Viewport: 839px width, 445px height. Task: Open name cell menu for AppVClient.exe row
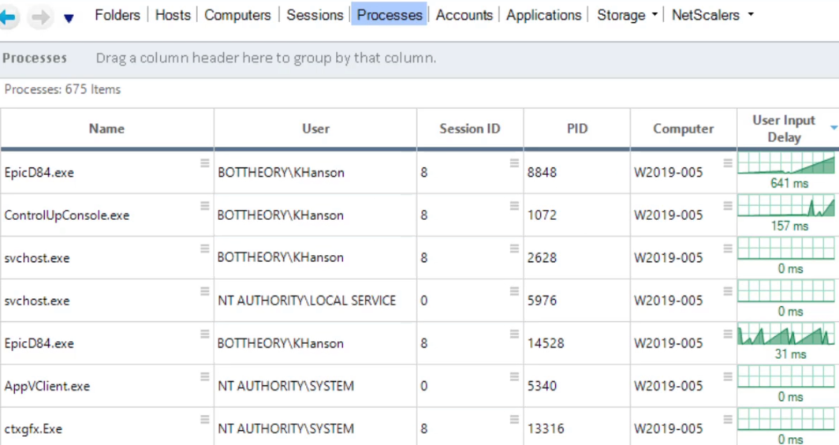click(x=205, y=377)
